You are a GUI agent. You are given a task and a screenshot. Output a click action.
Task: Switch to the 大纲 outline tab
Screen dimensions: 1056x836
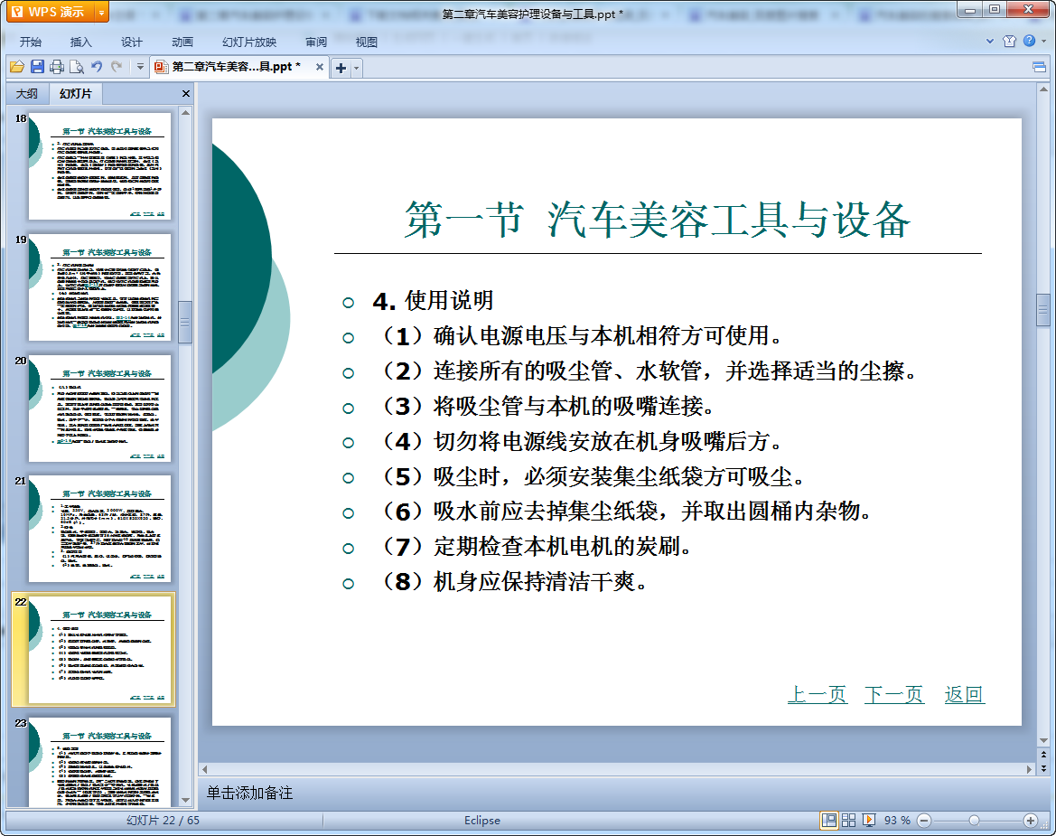[x=27, y=94]
